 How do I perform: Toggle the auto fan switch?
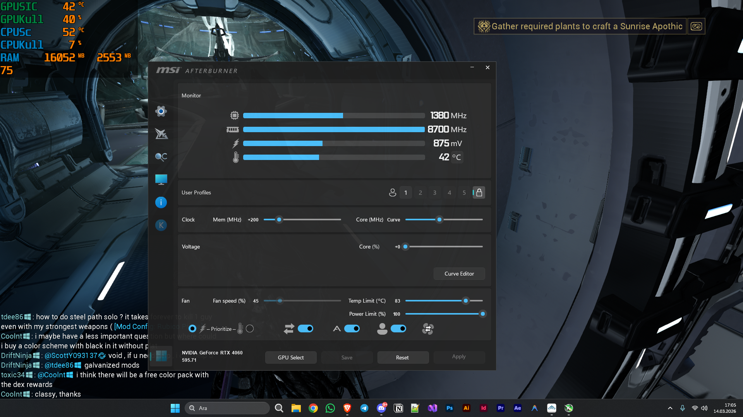tap(352, 328)
